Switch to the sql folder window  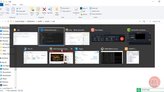25,39
